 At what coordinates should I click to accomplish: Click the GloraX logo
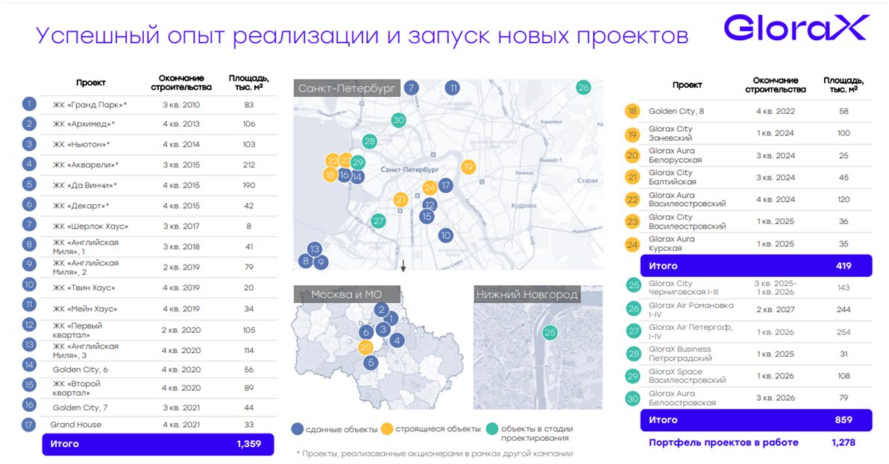tap(797, 28)
